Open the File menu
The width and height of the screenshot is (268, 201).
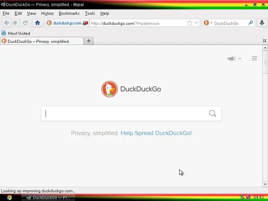[6, 13]
